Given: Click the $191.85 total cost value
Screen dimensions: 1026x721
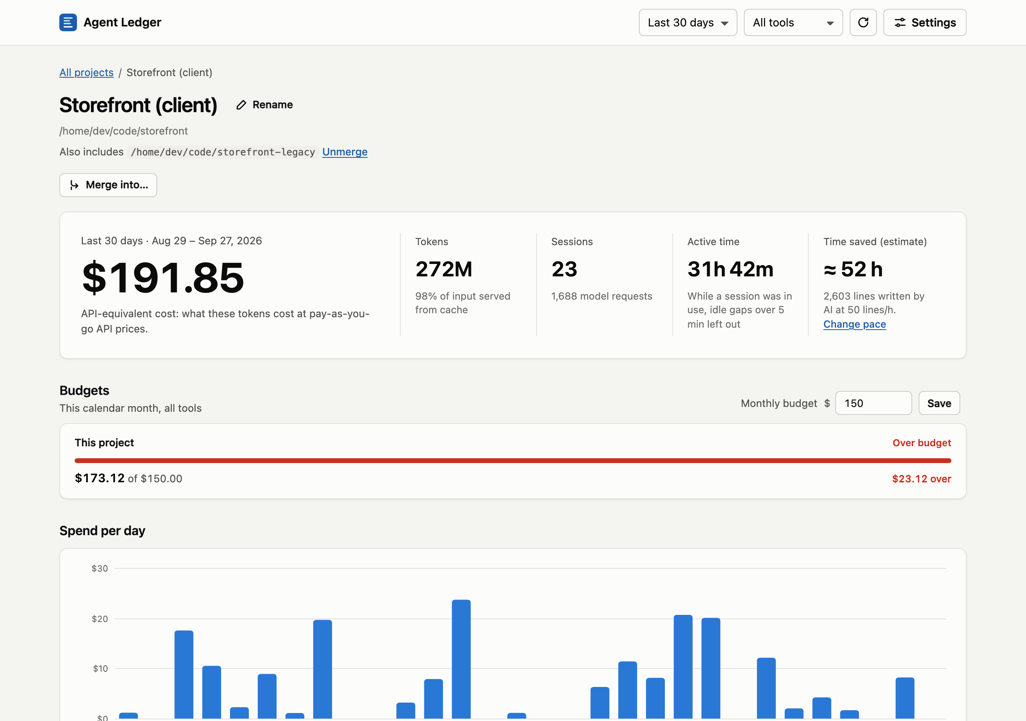Looking at the screenshot, I should tap(163, 278).
